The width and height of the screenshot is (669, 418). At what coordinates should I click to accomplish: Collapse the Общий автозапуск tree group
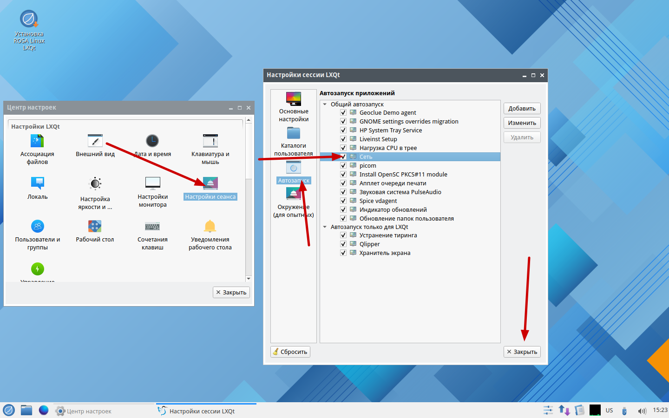(x=325, y=104)
